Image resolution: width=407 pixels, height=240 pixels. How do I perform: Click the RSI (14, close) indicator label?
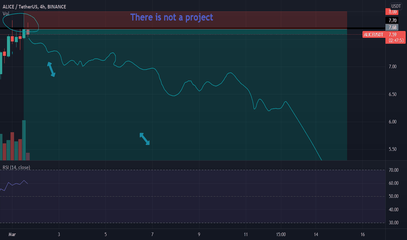coord(16,168)
